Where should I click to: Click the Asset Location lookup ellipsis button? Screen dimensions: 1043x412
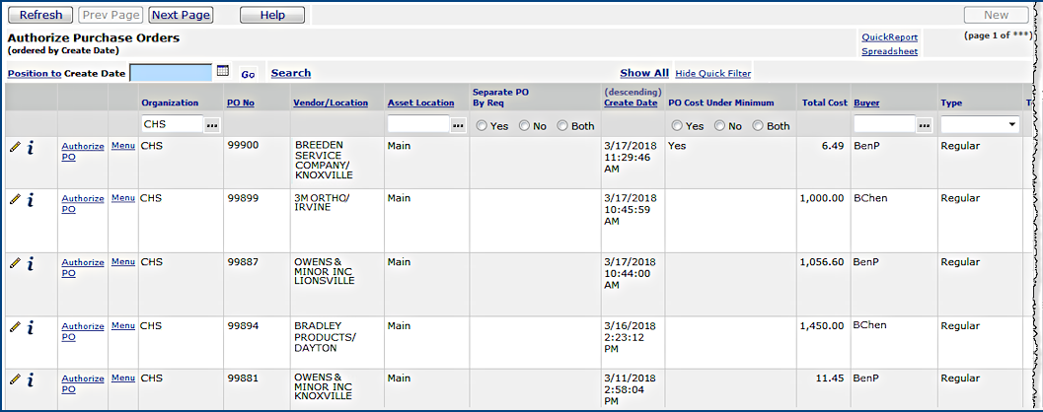[x=457, y=125]
